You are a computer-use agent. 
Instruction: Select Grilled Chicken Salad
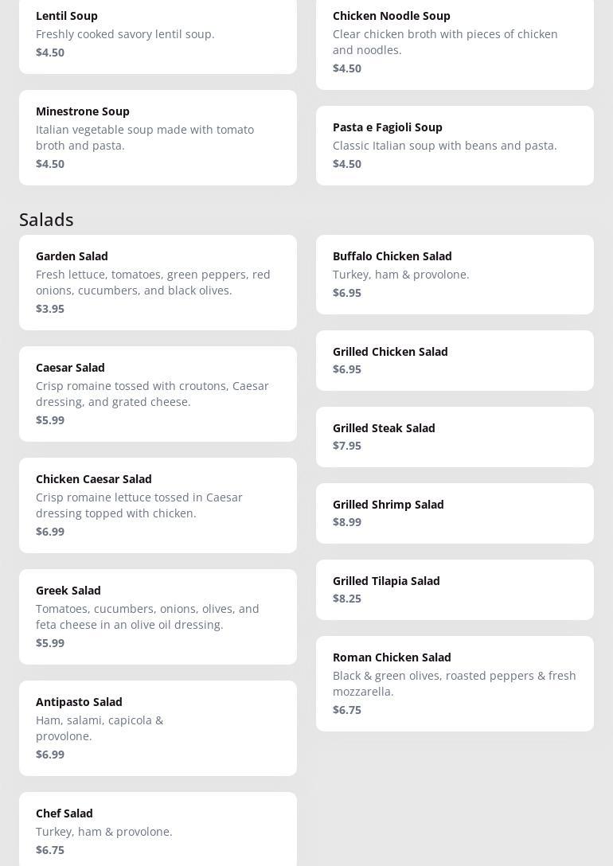(x=455, y=361)
